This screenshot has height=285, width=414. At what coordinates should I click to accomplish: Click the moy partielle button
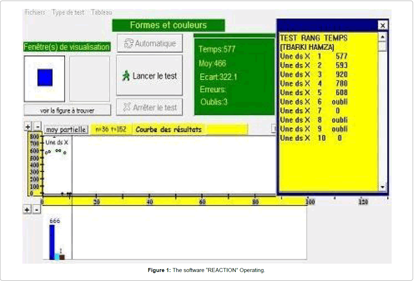point(66,130)
